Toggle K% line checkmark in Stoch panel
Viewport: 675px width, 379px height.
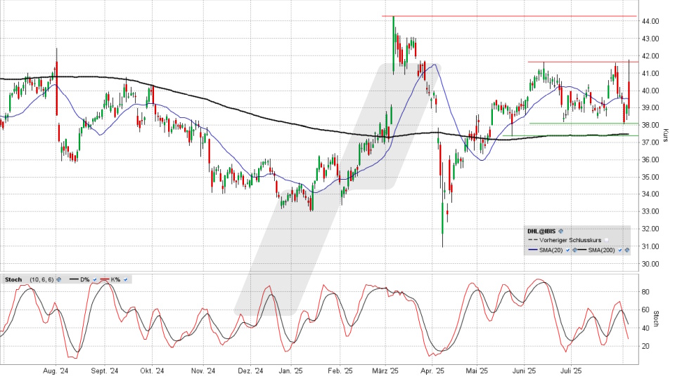pos(125,279)
